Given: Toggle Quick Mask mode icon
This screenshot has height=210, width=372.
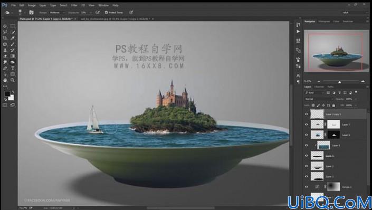Looking at the screenshot, I should click(5, 105).
